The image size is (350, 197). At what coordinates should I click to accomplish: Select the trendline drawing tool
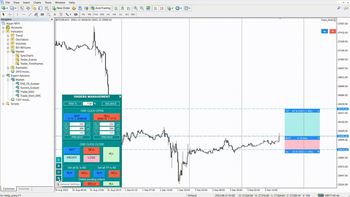tap(30, 14)
